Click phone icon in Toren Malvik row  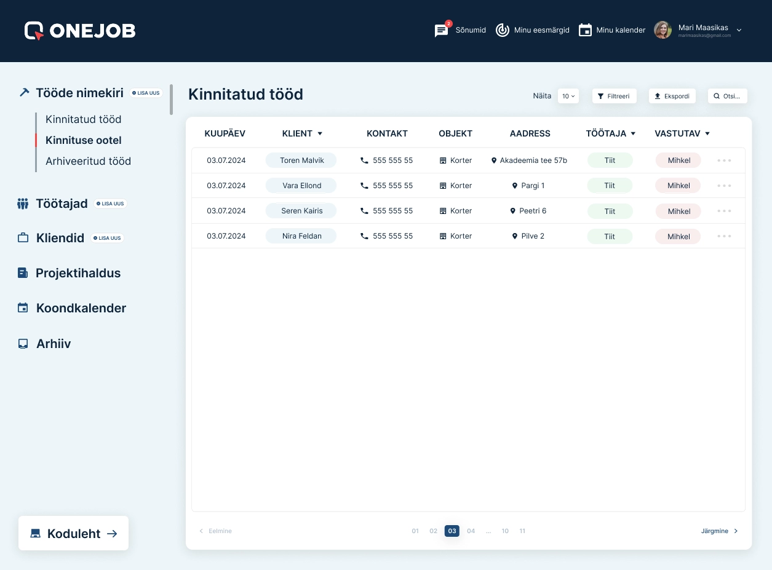tap(364, 160)
